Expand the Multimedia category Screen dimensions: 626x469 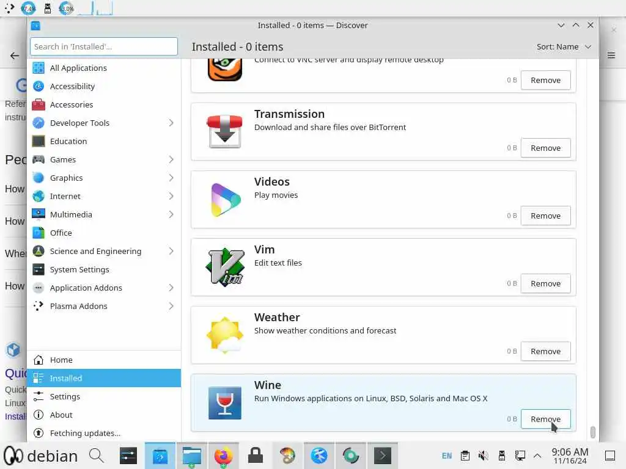[171, 214]
